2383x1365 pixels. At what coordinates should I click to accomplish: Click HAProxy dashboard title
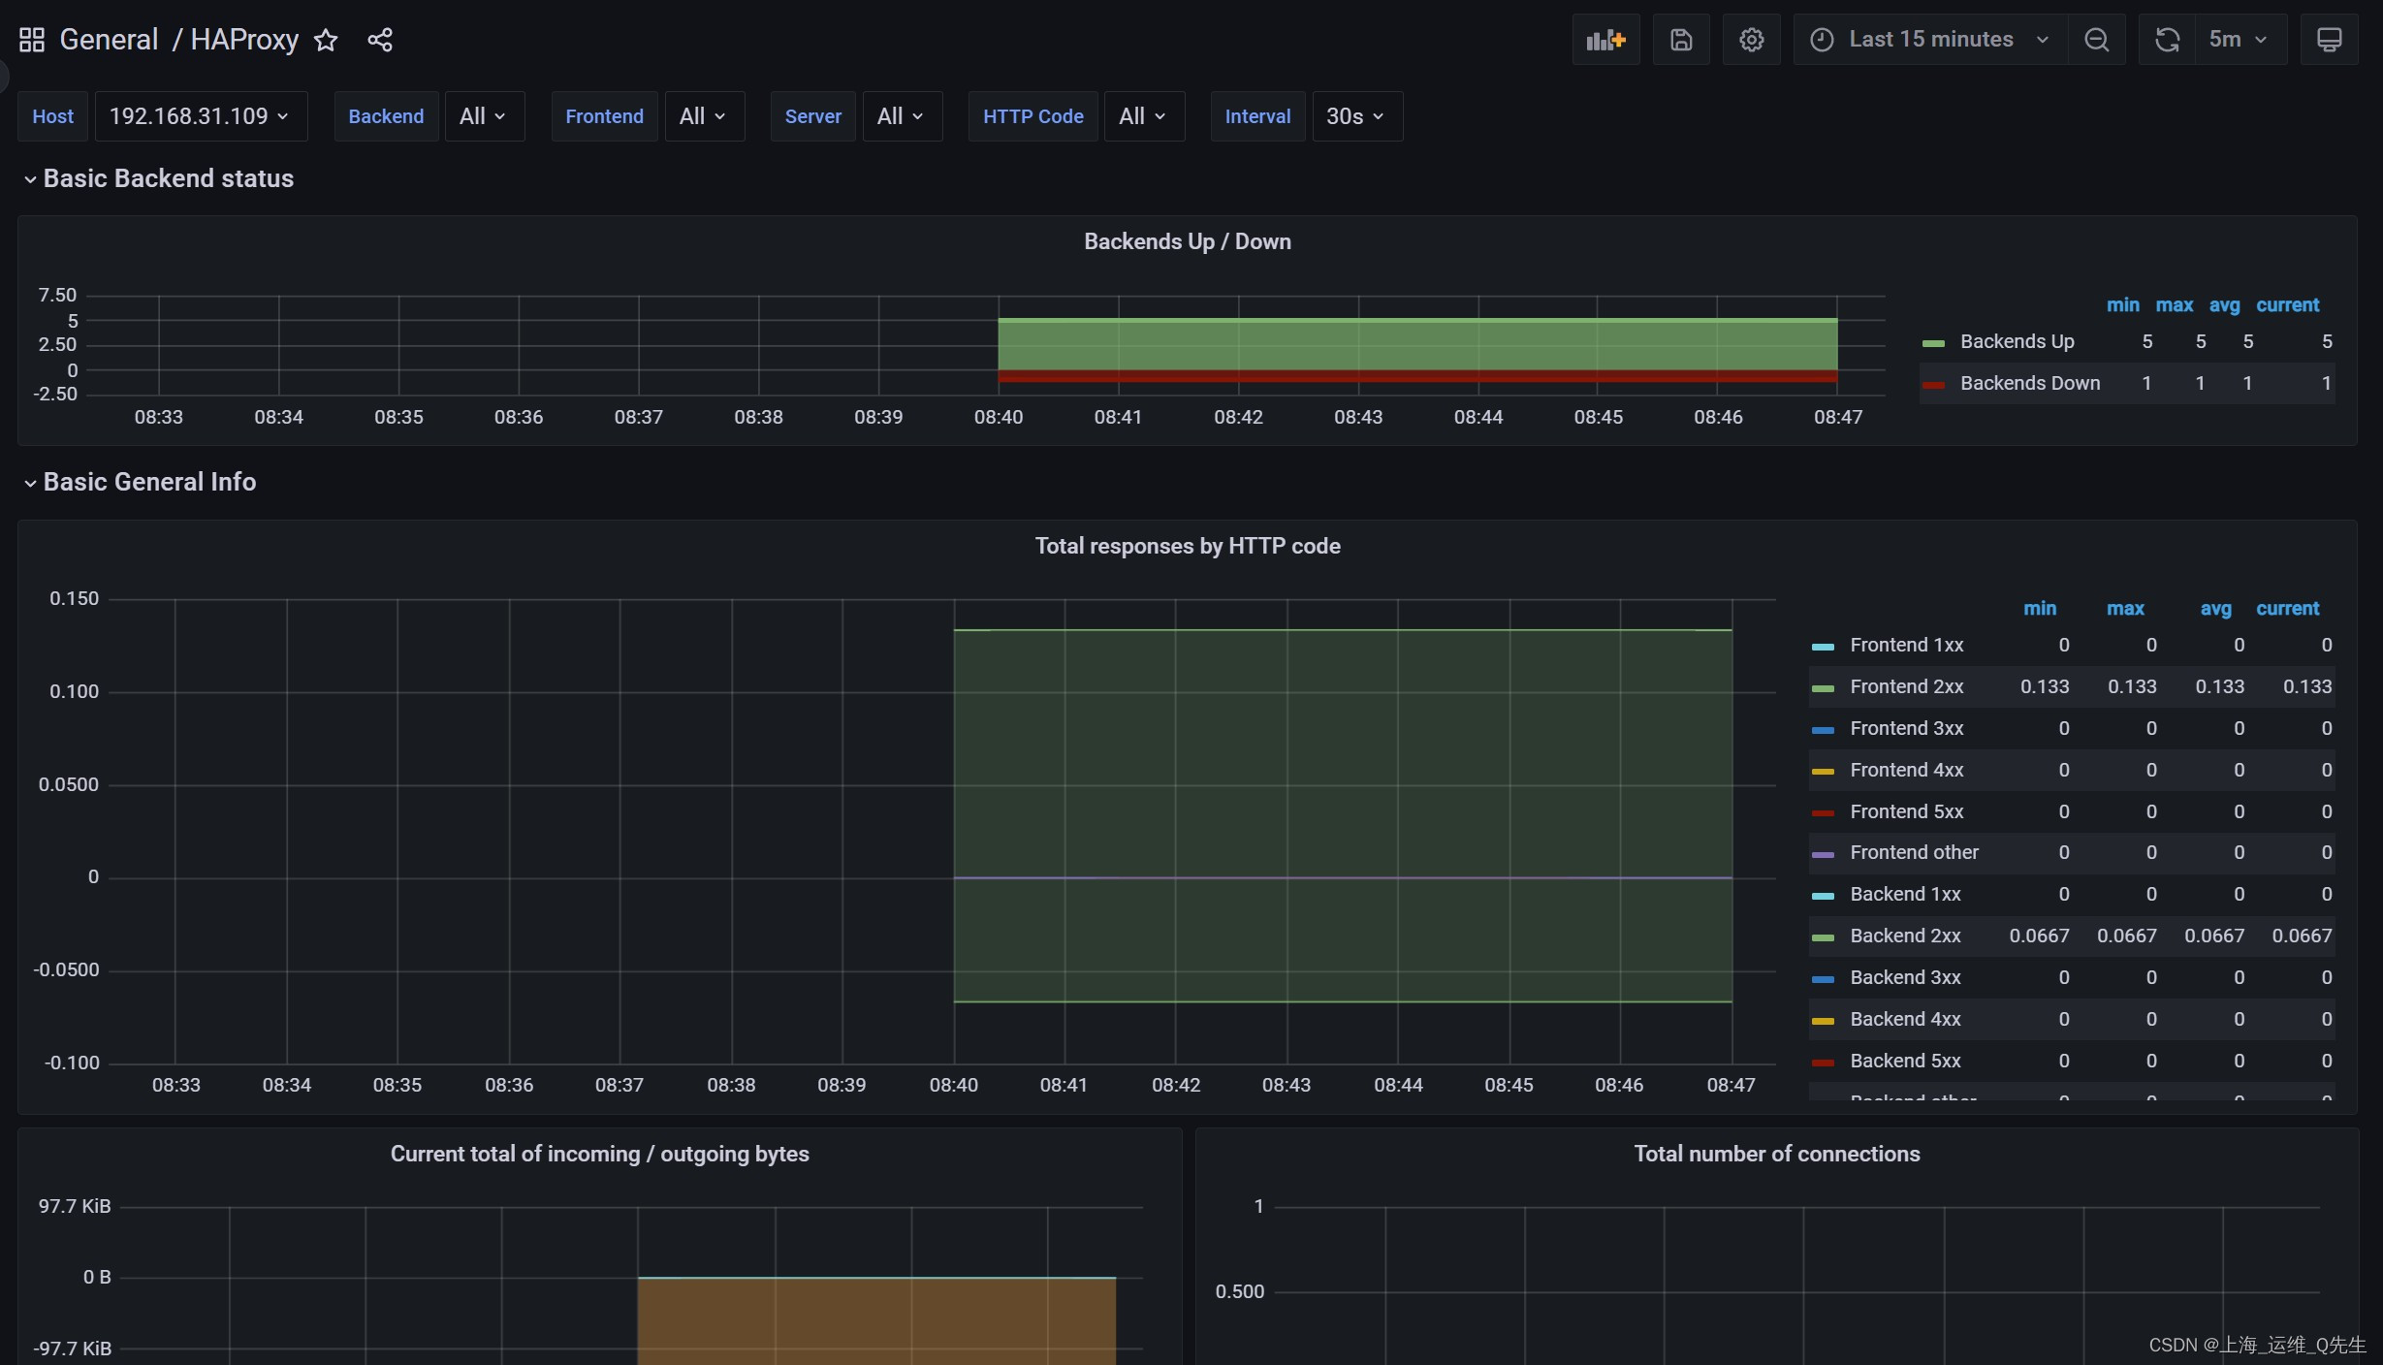tap(244, 40)
